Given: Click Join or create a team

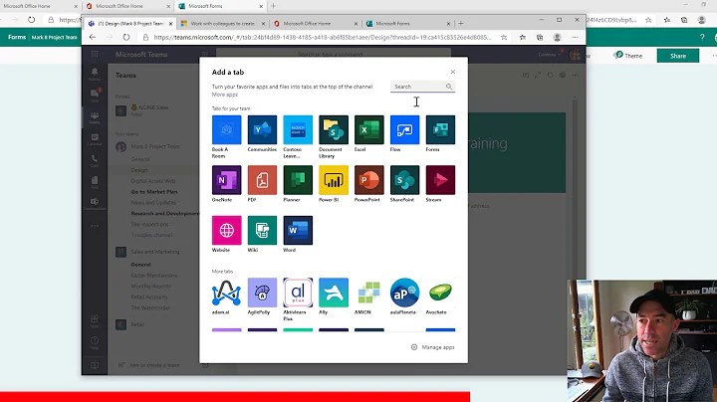Looking at the screenshot, I should 153,365.
